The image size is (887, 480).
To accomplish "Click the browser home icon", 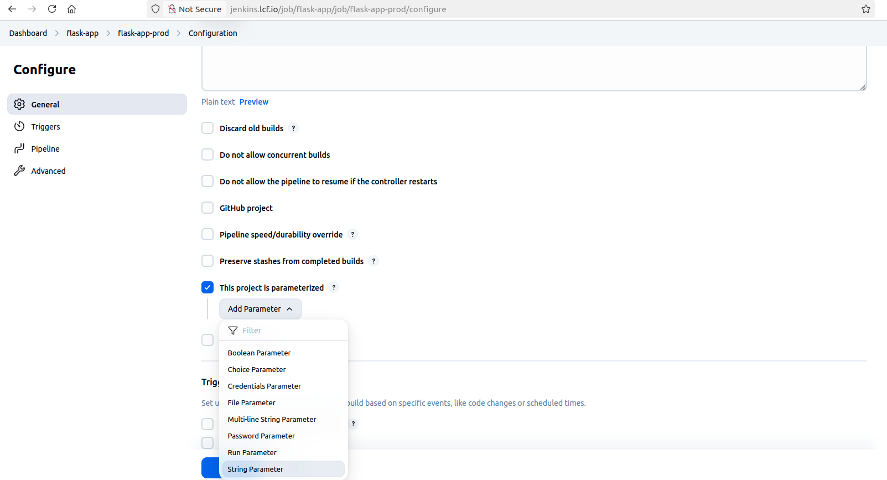I will (72, 9).
